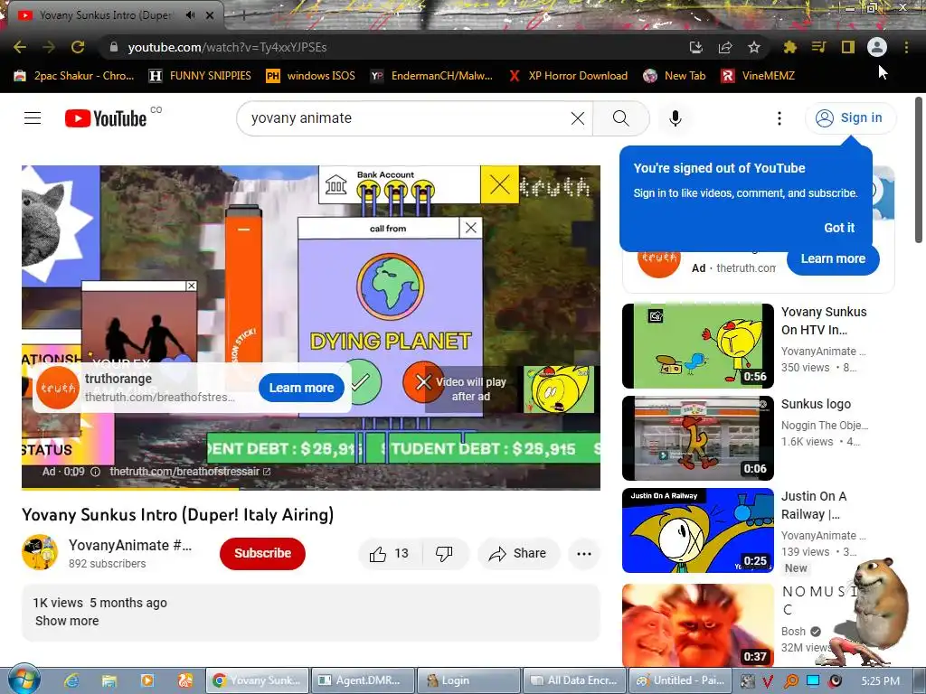The width and height of the screenshot is (926, 694).
Task: Dismiss the popup with Got it
Action: point(839,228)
